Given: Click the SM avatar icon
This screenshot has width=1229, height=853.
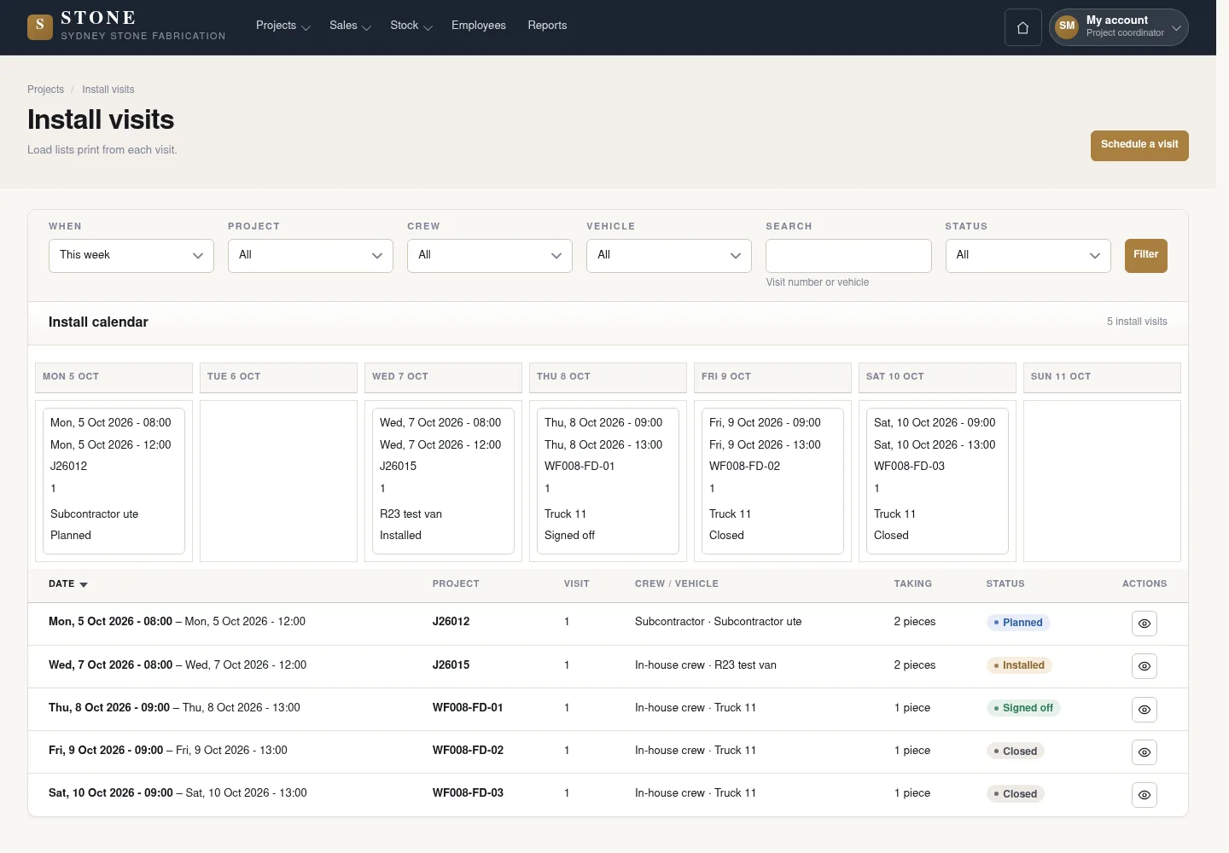Looking at the screenshot, I should tap(1067, 26).
